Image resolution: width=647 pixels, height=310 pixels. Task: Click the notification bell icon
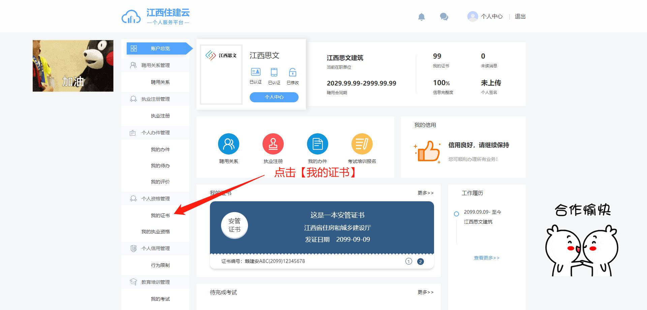point(421,17)
